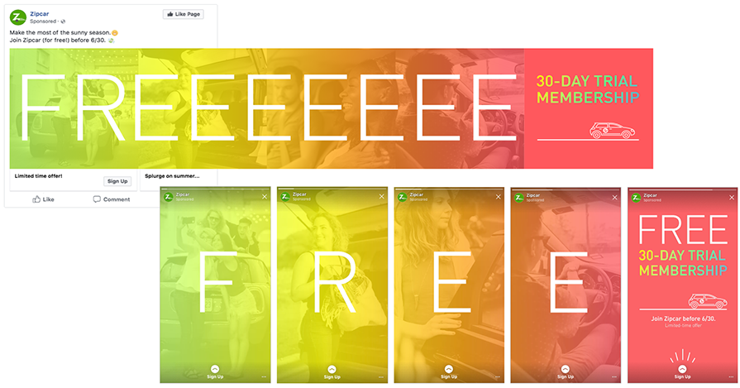Close the first letter E story
Image resolution: width=740 pixels, height=388 pixels.
click(498, 197)
